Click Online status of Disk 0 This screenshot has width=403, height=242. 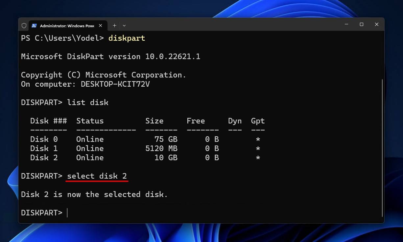click(x=90, y=139)
